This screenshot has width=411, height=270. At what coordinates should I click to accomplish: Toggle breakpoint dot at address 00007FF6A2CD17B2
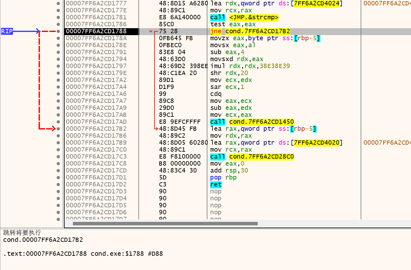tap(58, 129)
